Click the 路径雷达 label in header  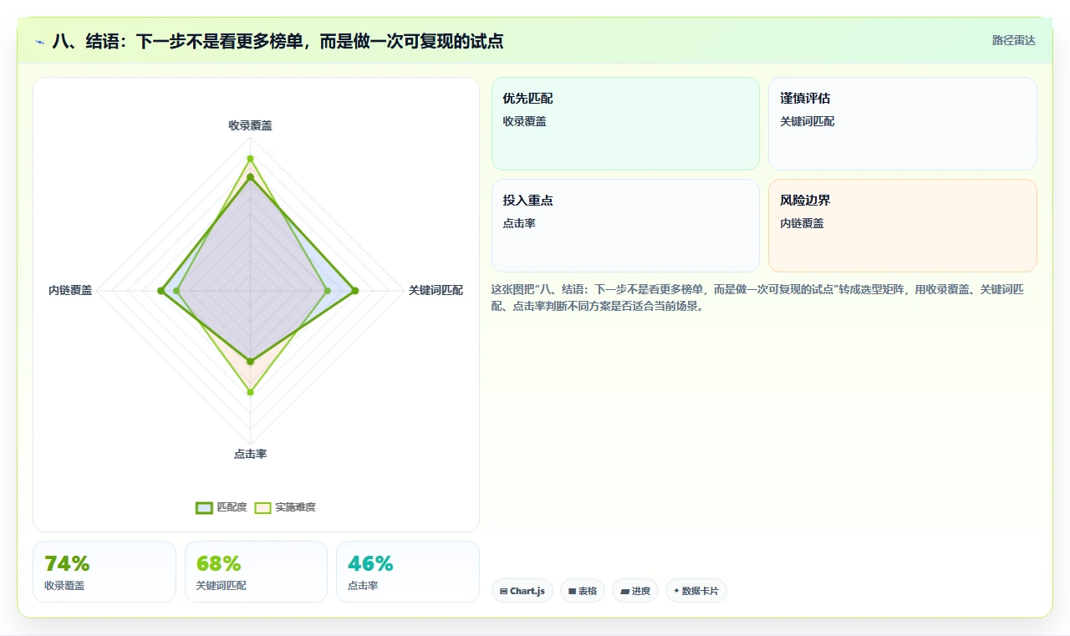point(1013,40)
